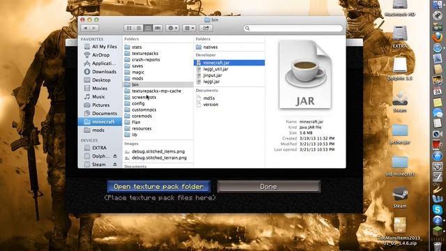
Task: Open Pictures in the sidebar
Action: click(x=97, y=105)
